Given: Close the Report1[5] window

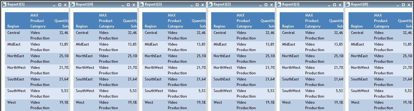Looking at the screenshot, I should tap(65, 5).
